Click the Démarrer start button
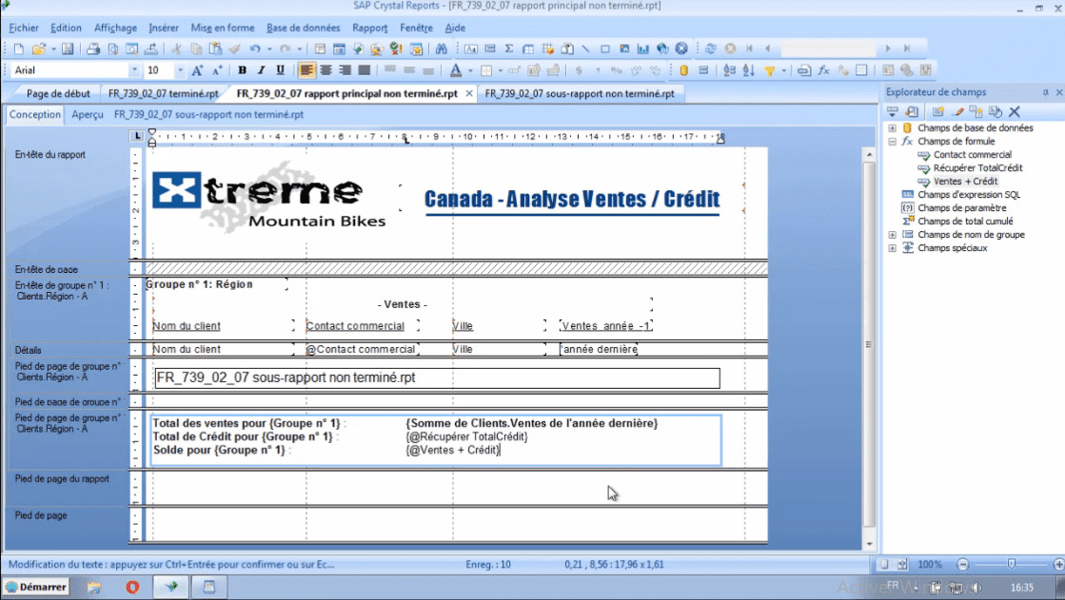The image size is (1065, 600). coord(37,587)
